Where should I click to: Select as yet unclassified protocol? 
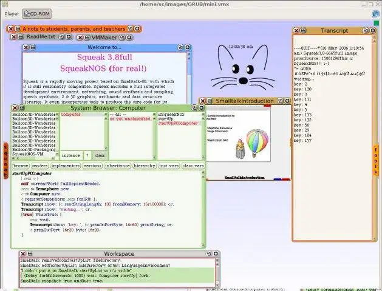point(130,119)
